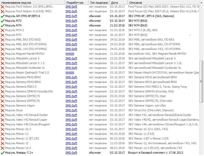Click red cross icon of Модуль Sirius
The image size is (204, 156).
(x=3, y=110)
